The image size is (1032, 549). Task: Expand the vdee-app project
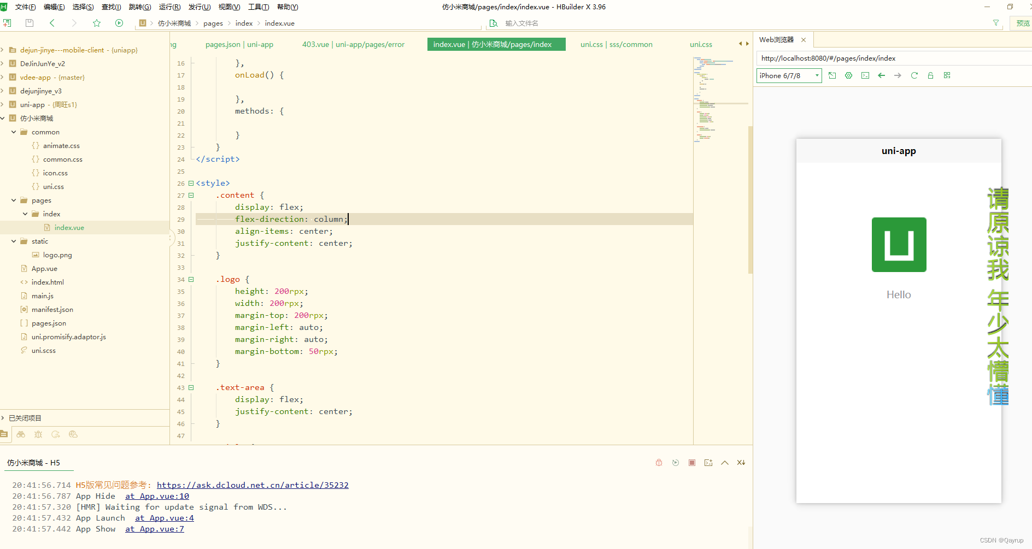[x=3, y=78]
